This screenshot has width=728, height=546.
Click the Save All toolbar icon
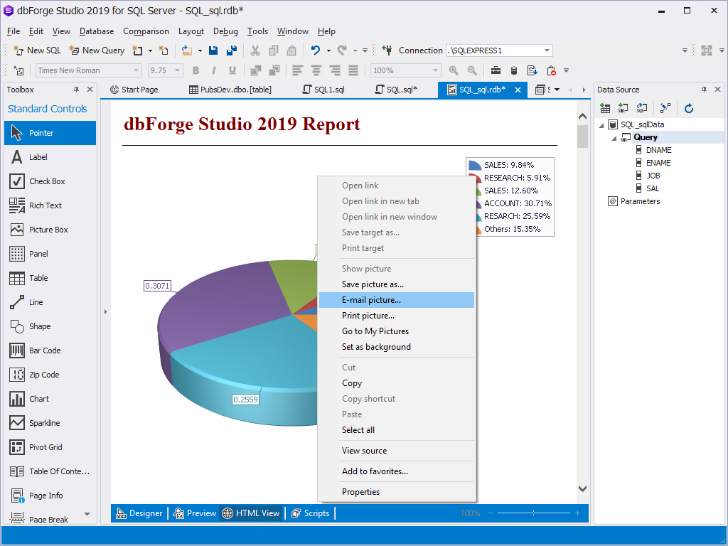(231, 50)
